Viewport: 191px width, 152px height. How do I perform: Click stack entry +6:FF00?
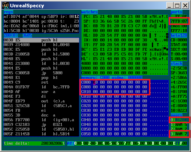pyautogui.click(x=179, y=87)
